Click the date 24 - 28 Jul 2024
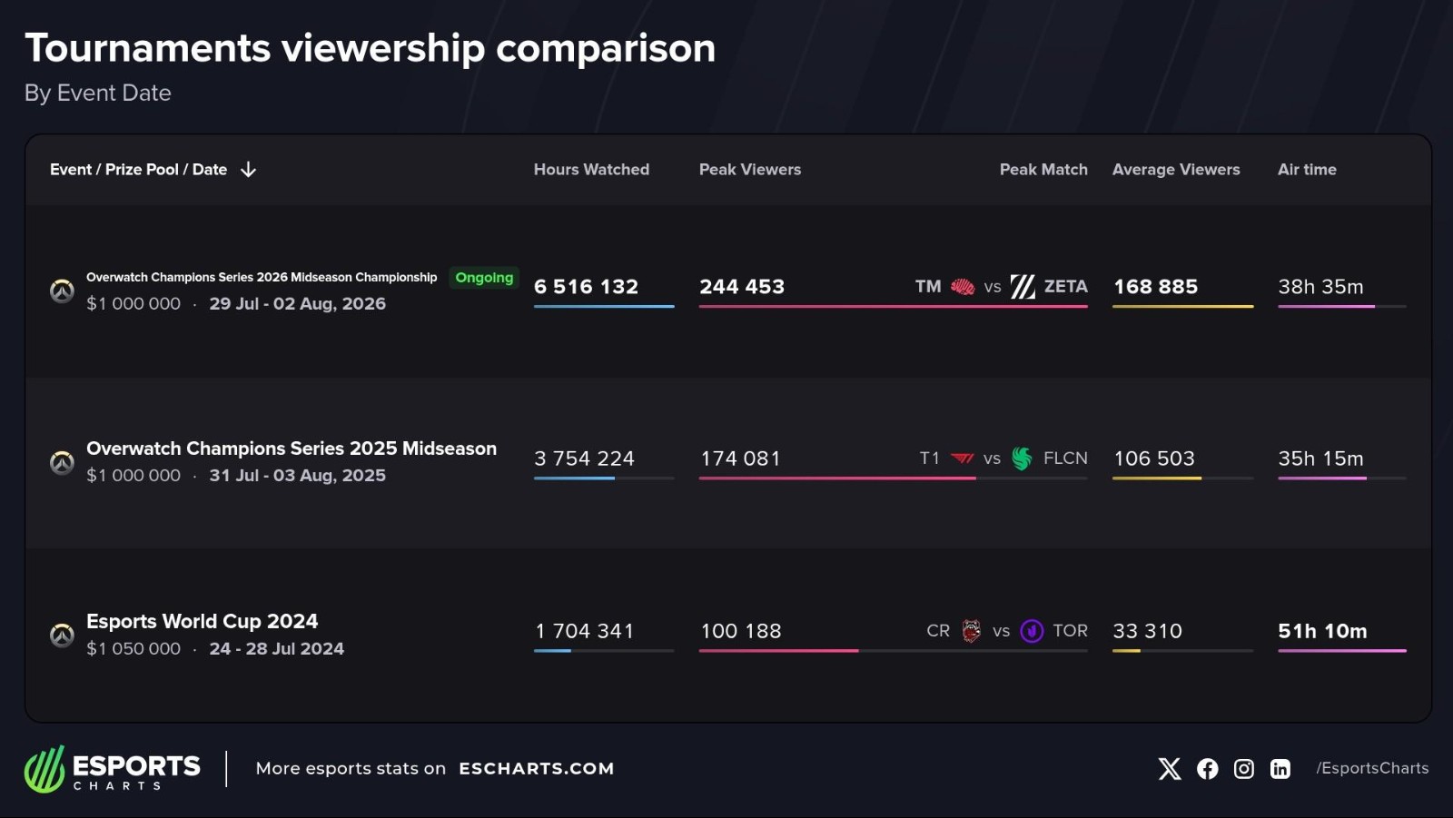This screenshot has height=818, width=1453. (277, 649)
